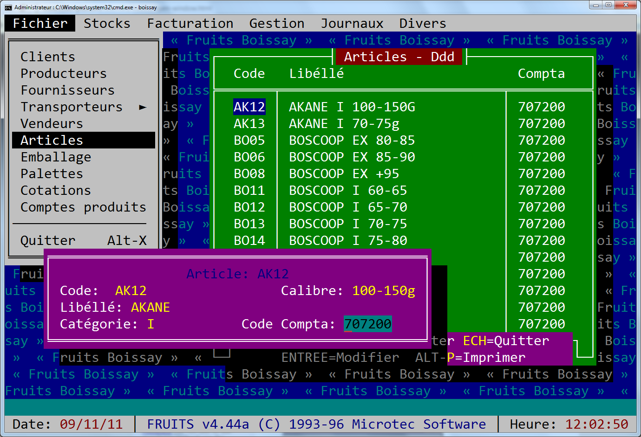Select article code BO06
641x437 pixels.
point(249,157)
